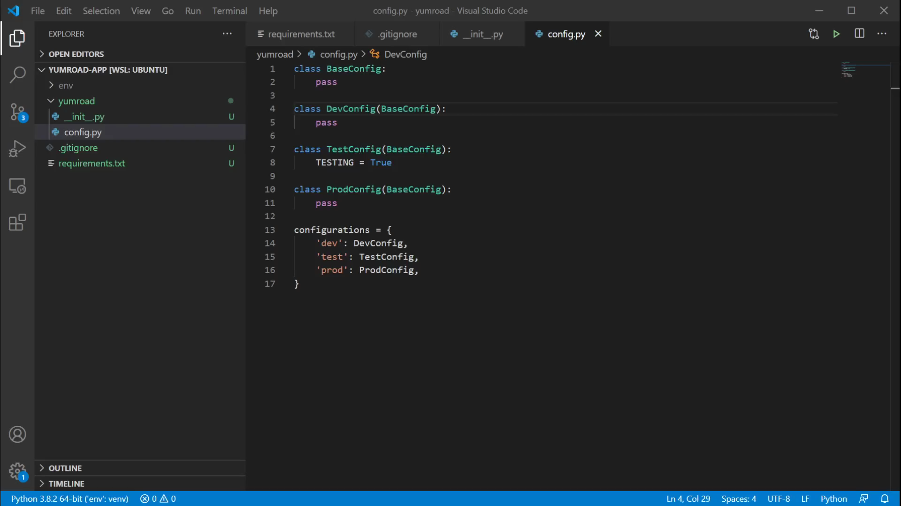
Task: Expand the env folder
Action: click(x=140, y=85)
